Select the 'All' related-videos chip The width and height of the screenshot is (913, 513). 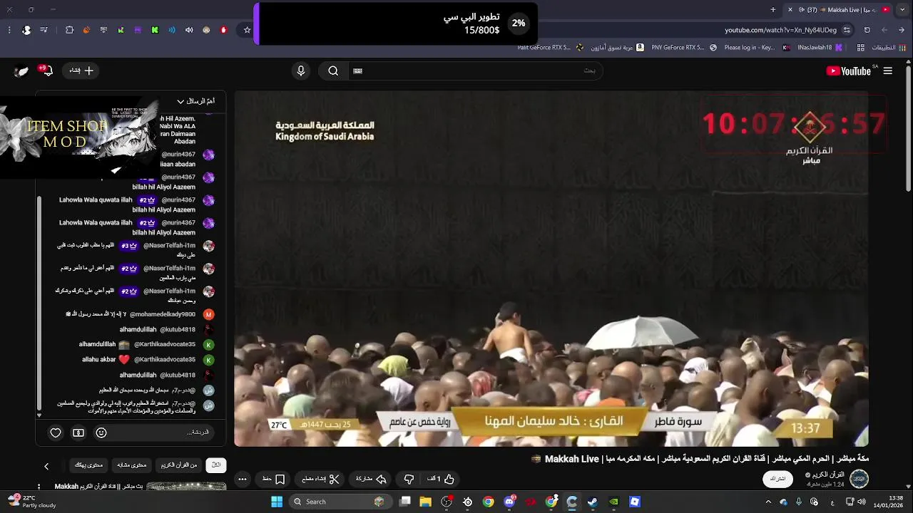coord(216,465)
